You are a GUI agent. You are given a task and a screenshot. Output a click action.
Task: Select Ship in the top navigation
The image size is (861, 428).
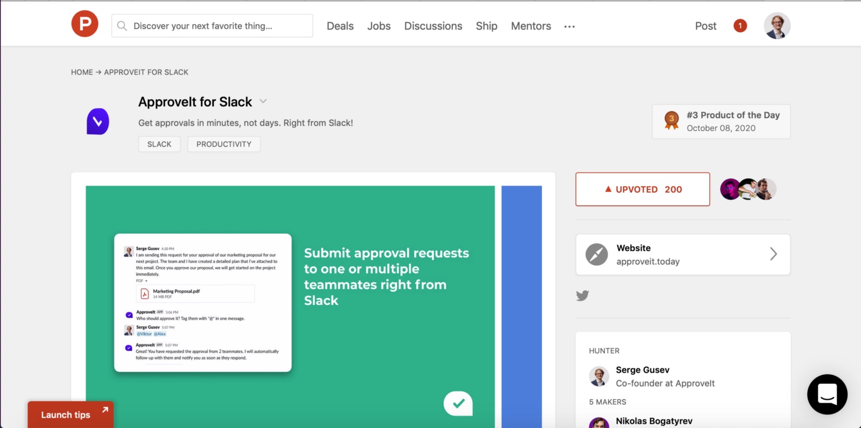coord(486,26)
